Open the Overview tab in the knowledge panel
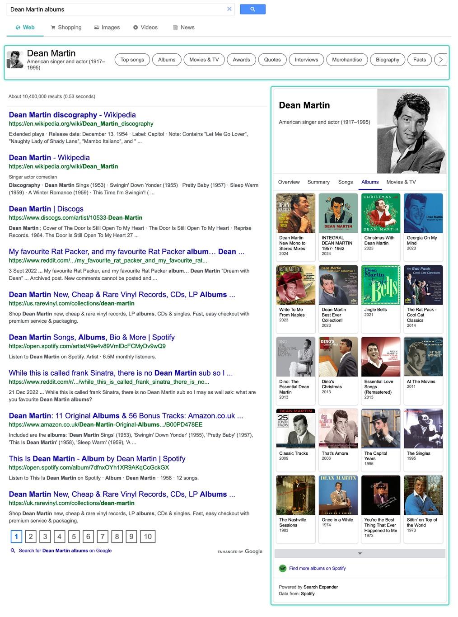458x617 pixels. point(289,182)
